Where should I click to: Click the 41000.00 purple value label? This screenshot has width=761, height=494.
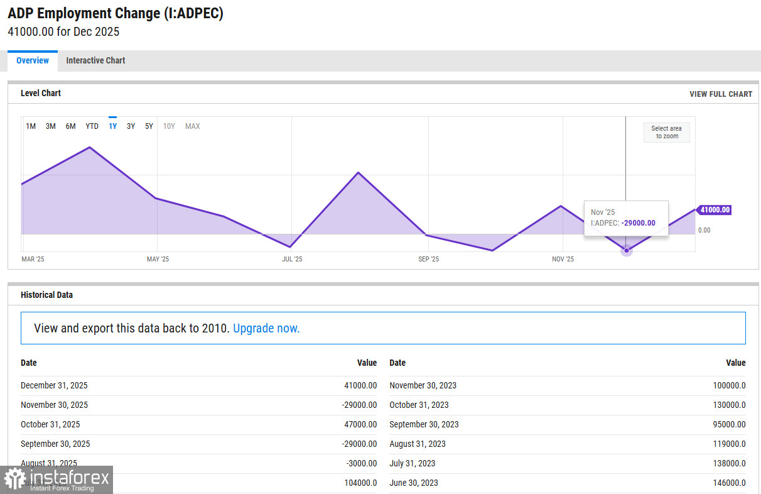(x=715, y=210)
